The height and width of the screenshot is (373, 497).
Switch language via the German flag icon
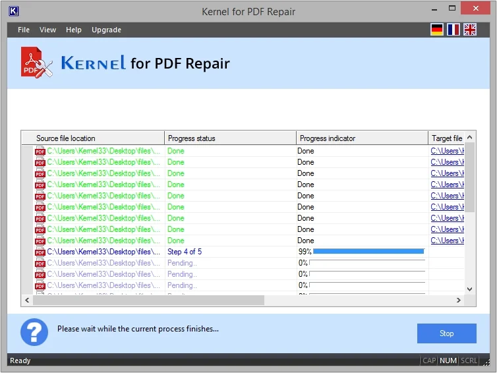(x=437, y=30)
